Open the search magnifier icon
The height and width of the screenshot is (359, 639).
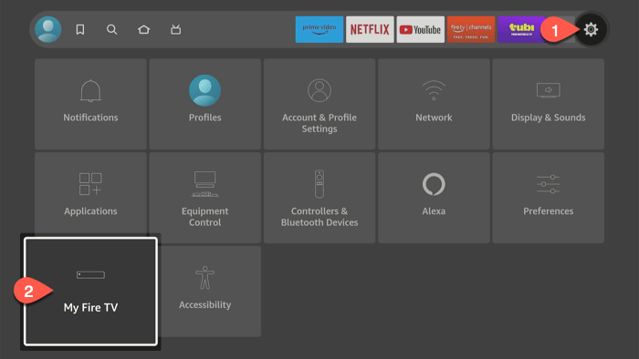pyautogui.click(x=111, y=29)
